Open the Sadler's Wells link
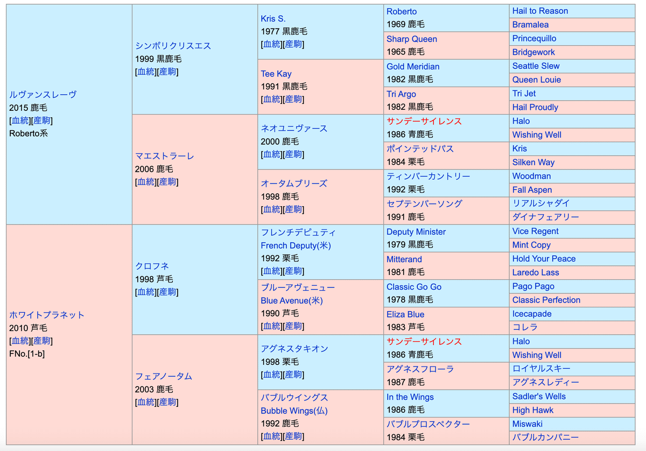Screen dimensions: 646x451 tap(539, 396)
